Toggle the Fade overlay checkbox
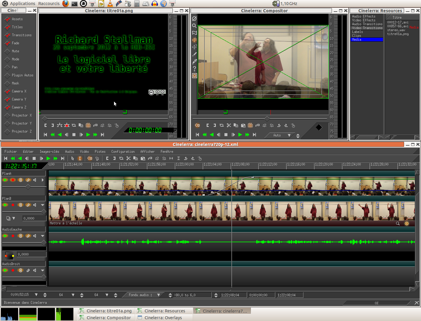Viewport: 421px width, 321px height. point(7,43)
